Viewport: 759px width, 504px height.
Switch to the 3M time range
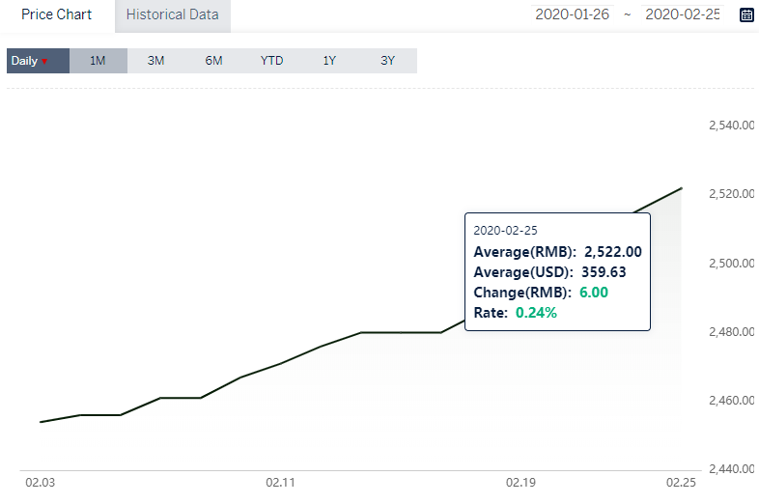coord(155,61)
